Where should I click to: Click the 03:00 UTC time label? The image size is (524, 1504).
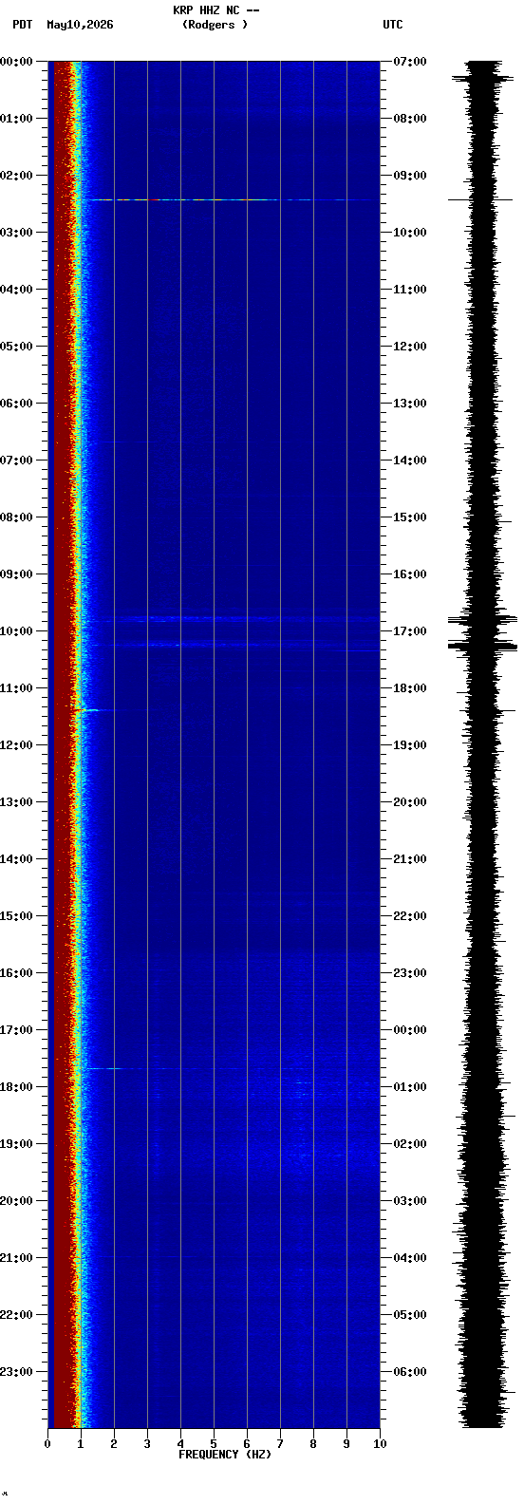coord(410,1201)
